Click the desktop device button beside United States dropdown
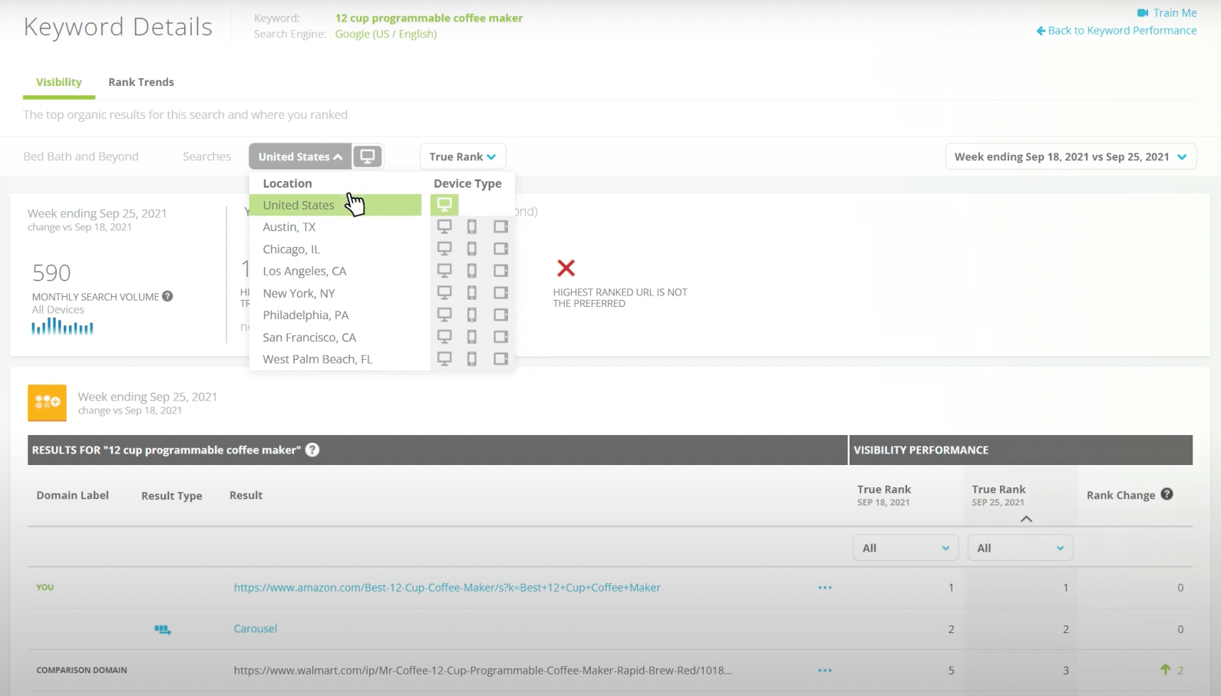Screen dimensions: 1221x696 point(368,157)
